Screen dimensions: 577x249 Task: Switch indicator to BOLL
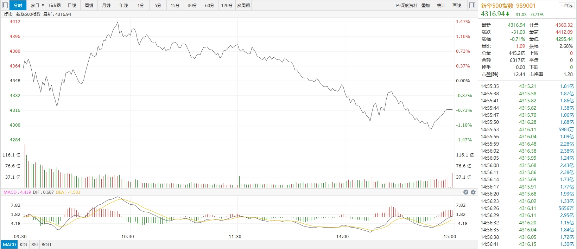coord(47,244)
